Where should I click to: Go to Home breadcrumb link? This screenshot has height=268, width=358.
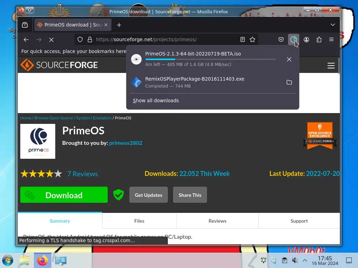26,118
